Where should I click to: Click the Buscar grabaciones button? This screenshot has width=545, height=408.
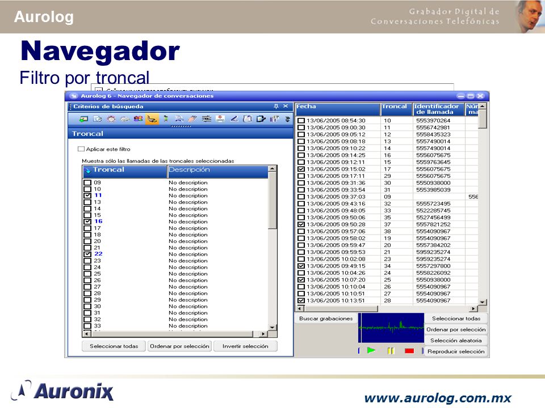(326, 318)
